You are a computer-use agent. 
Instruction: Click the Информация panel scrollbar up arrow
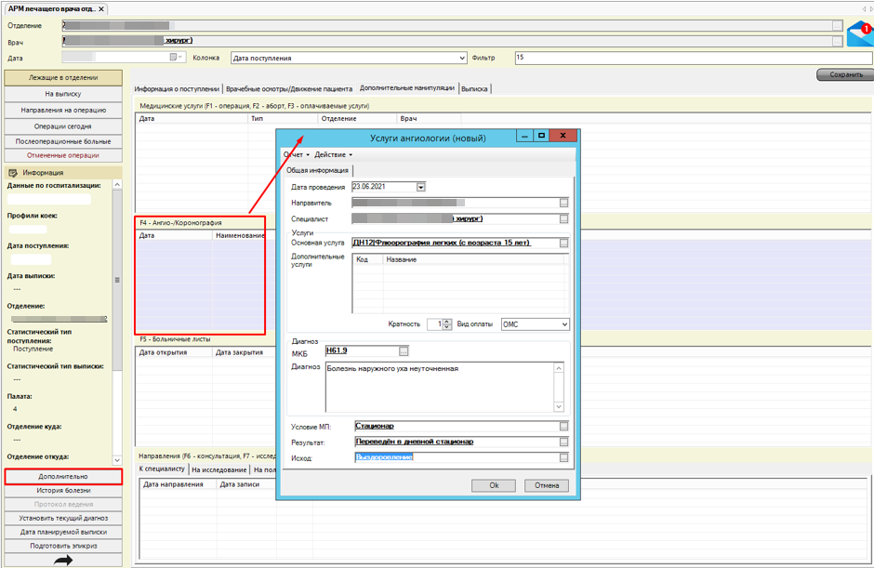tap(117, 184)
